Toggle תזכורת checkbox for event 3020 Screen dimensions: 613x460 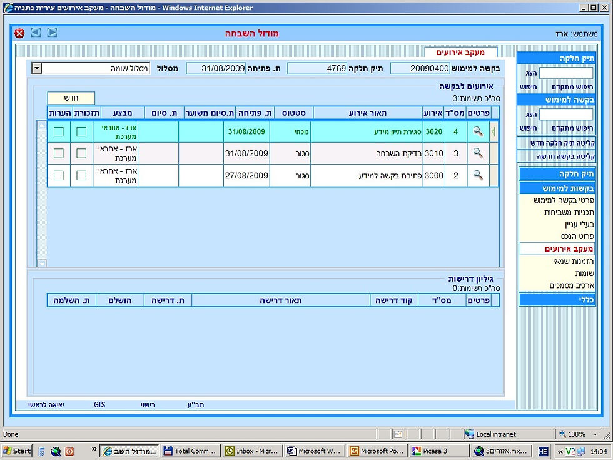pyautogui.click(x=81, y=131)
